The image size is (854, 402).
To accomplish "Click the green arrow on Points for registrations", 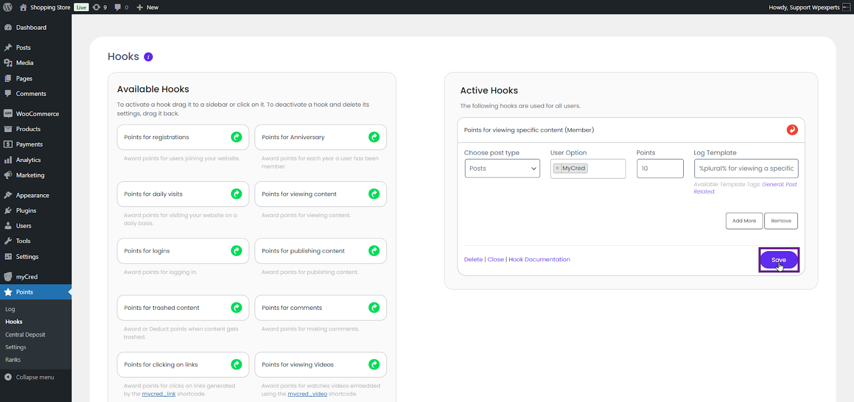I will pos(236,137).
